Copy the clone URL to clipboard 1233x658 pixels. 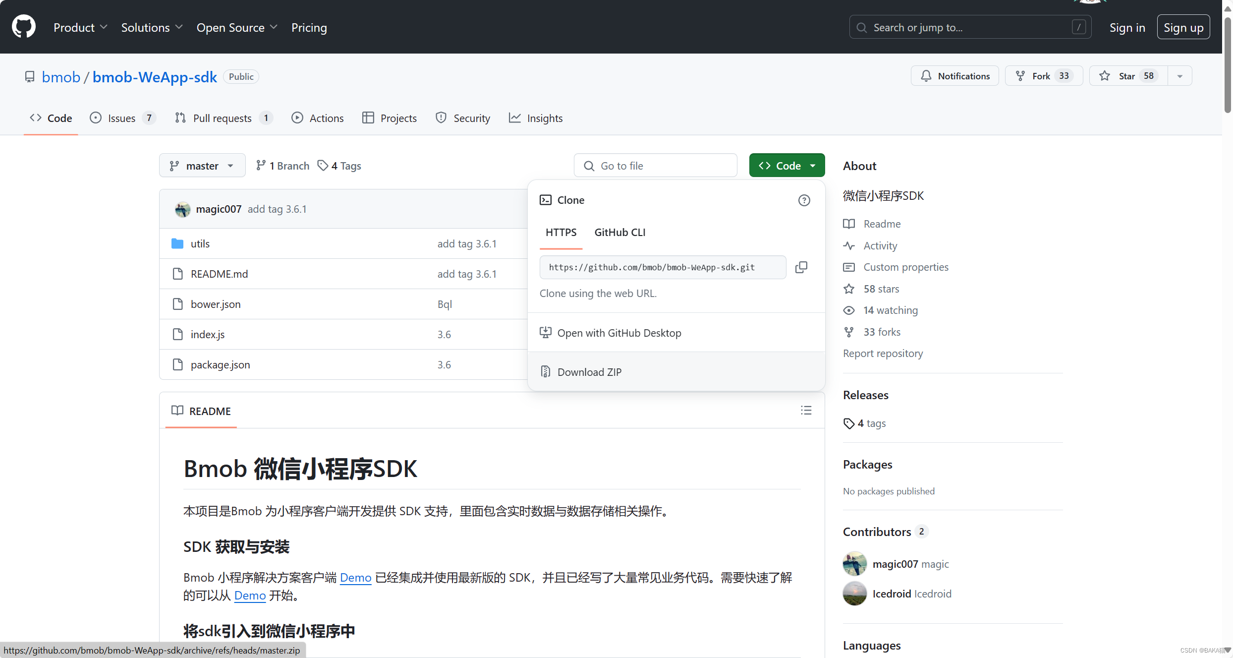[801, 267]
